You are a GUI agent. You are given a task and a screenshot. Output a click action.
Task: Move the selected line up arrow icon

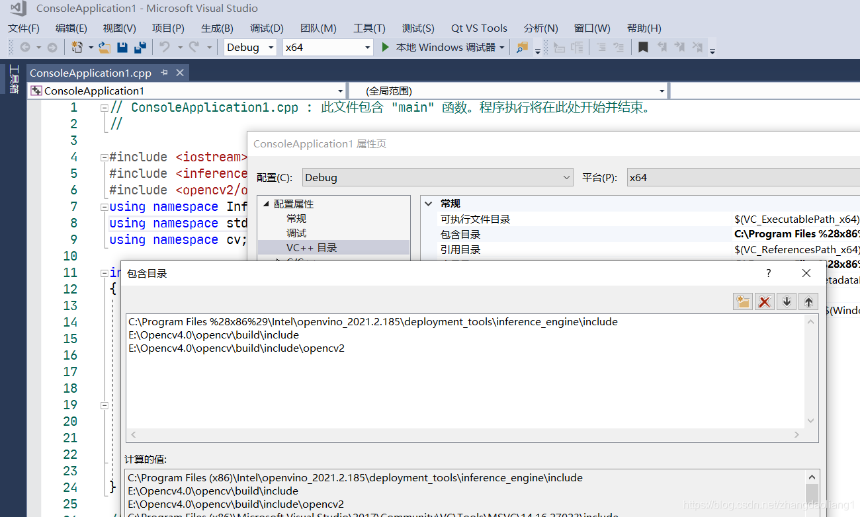pos(808,301)
